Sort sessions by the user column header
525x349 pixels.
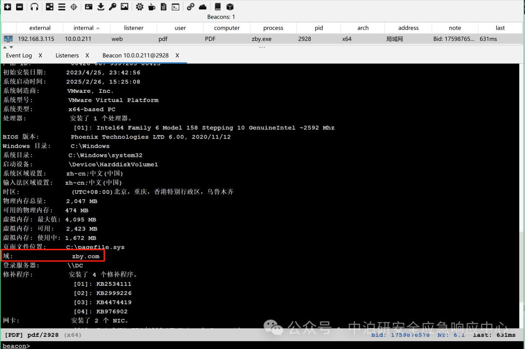click(x=180, y=28)
